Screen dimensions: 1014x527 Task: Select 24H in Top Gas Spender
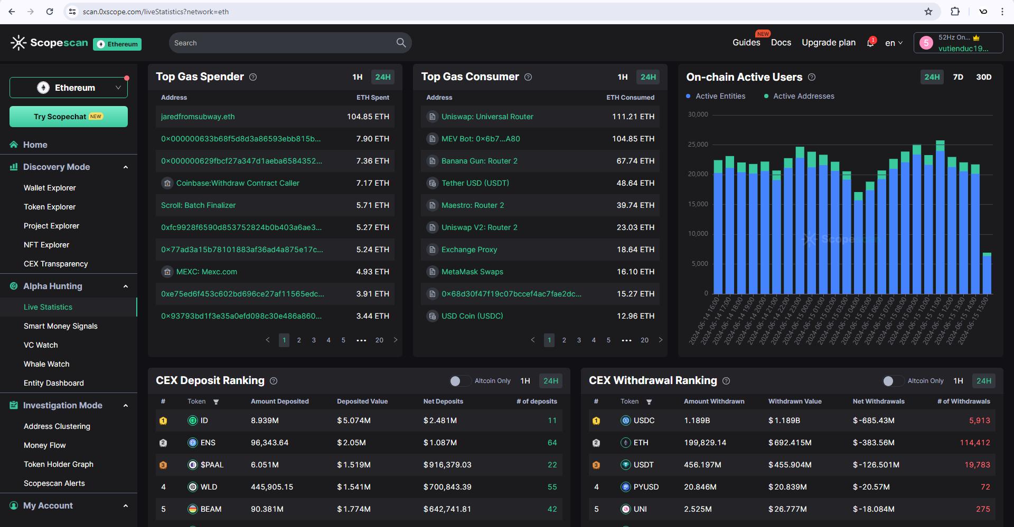click(383, 77)
